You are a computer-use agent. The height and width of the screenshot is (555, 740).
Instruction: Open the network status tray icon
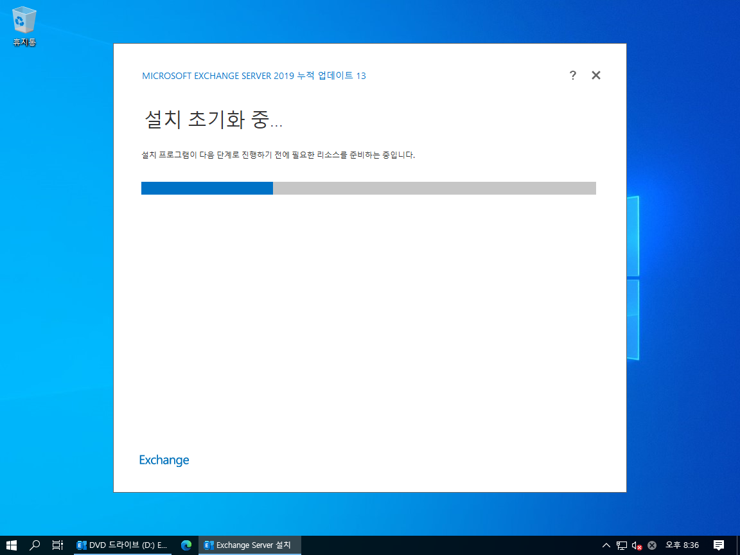coord(622,545)
